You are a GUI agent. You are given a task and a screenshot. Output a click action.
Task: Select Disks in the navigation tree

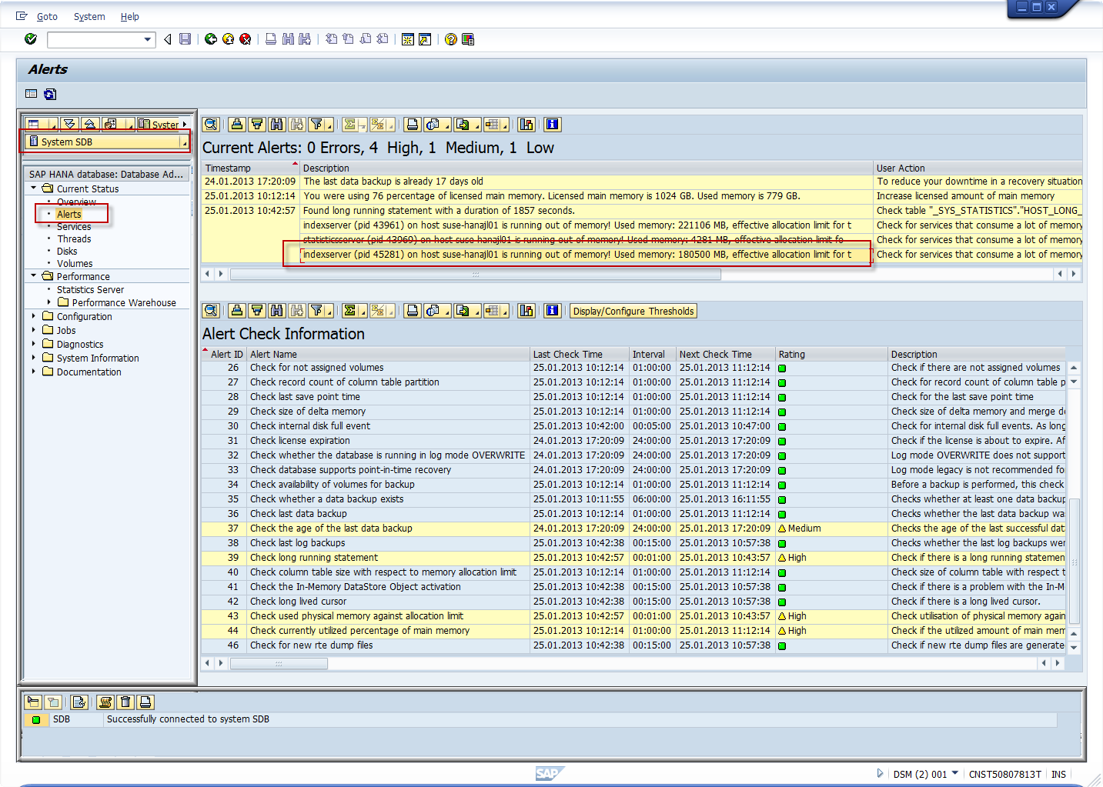[x=67, y=251]
